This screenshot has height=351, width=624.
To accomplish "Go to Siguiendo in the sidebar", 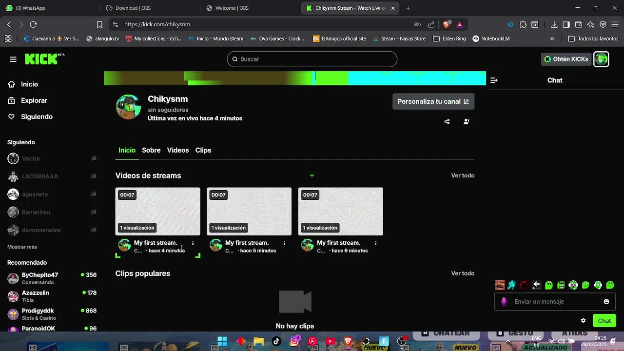I will (30, 117).
